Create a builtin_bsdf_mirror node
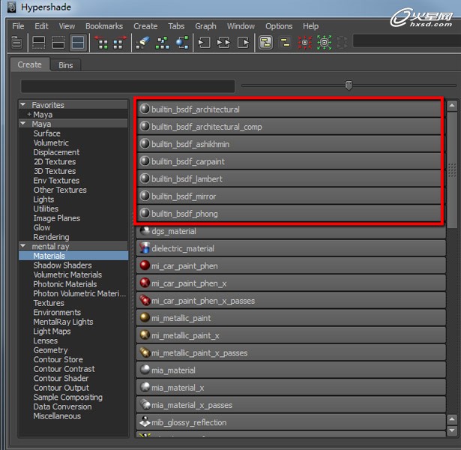Viewport: 461px width, 450px height. [x=289, y=196]
